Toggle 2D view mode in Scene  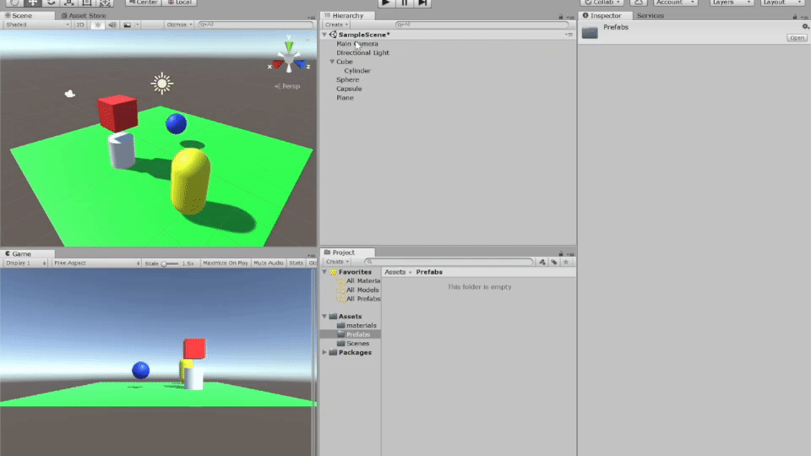tap(80, 24)
